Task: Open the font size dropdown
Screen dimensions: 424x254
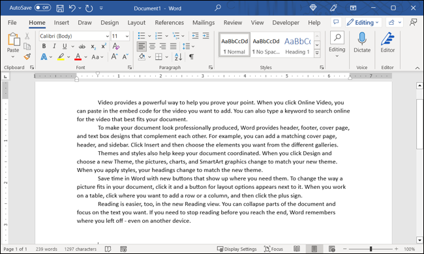Action: tap(127, 36)
